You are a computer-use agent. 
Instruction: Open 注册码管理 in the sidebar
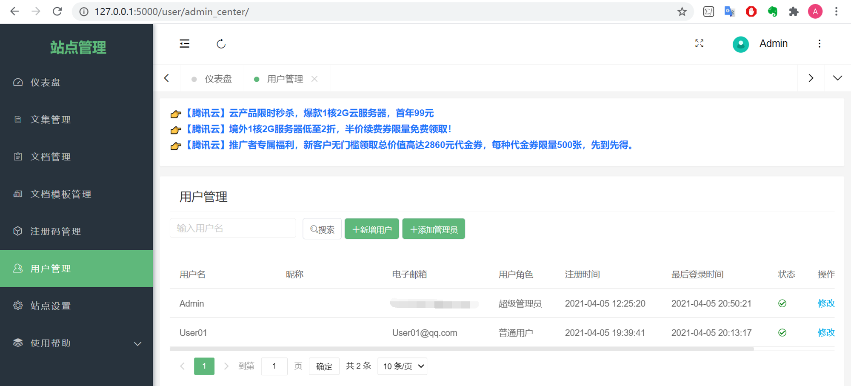coord(77,231)
